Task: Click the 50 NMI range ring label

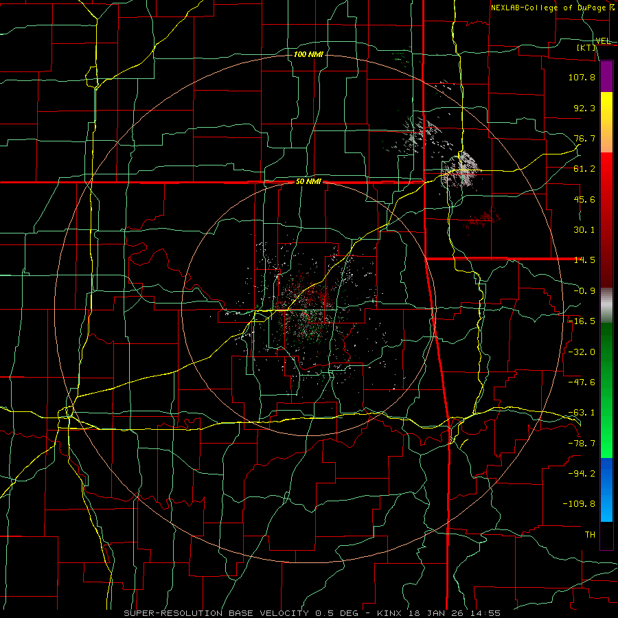Action: click(x=308, y=182)
